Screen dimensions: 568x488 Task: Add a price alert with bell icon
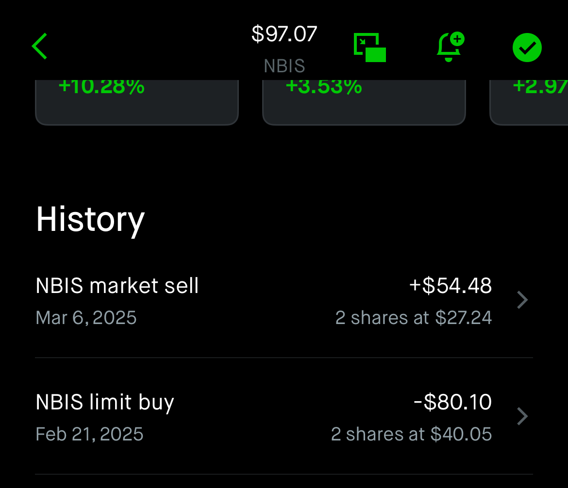(451, 47)
